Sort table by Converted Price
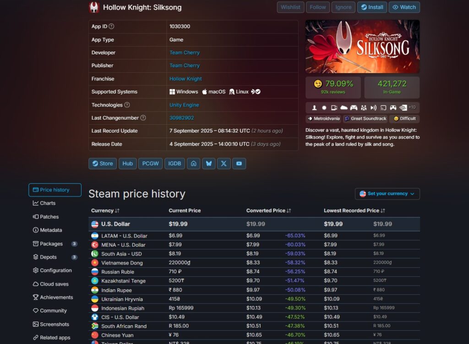 (x=268, y=211)
